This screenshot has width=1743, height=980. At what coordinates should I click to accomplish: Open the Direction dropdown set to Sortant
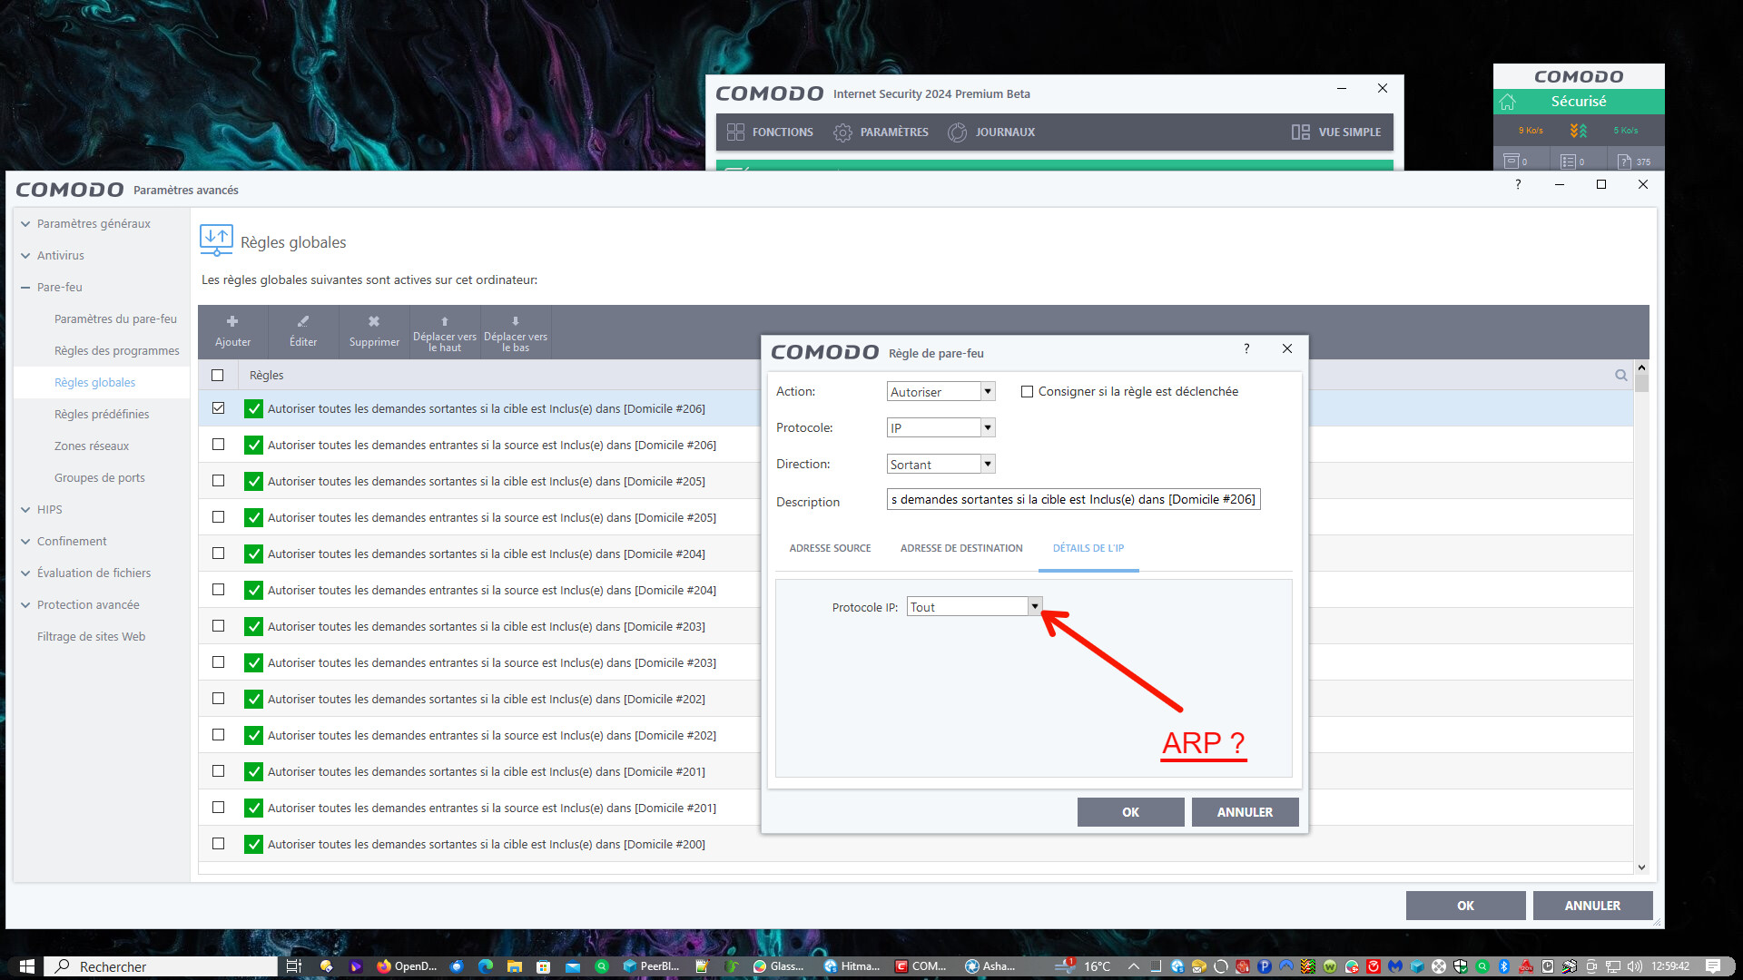[x=941, y=464]
